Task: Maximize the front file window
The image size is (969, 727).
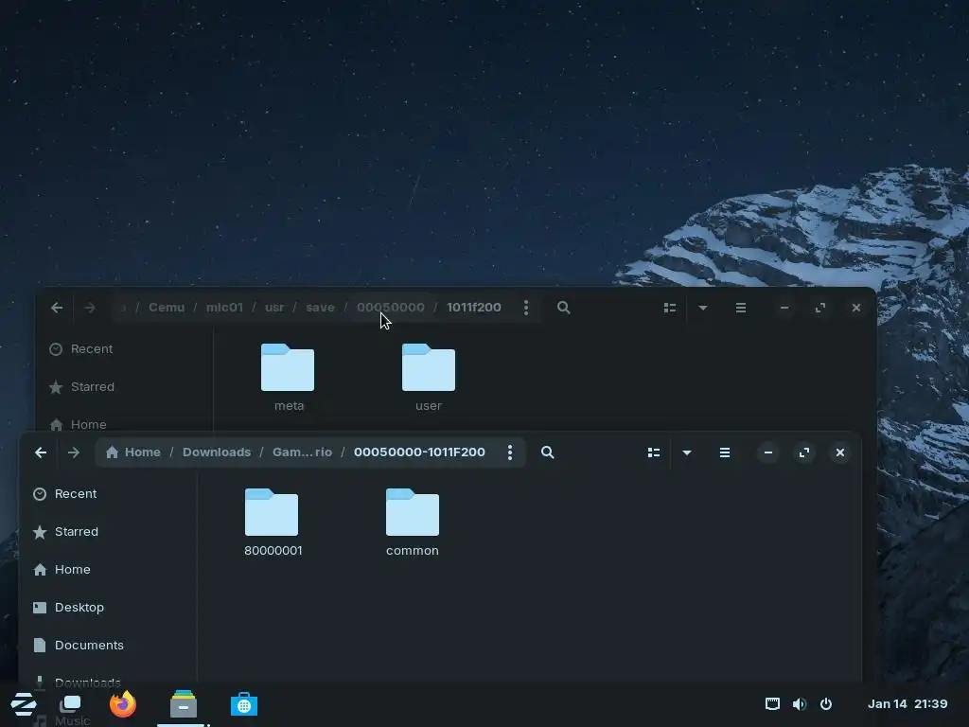Action: point(804,452)
